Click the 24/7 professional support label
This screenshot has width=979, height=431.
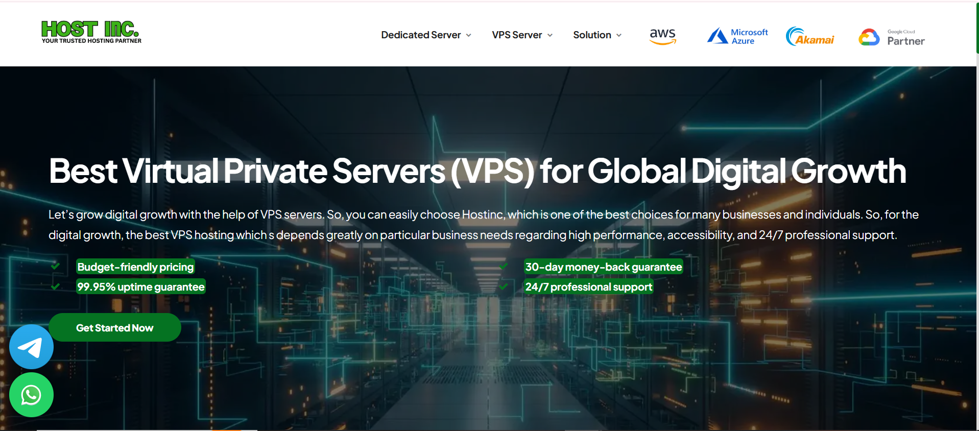[589, 286]
